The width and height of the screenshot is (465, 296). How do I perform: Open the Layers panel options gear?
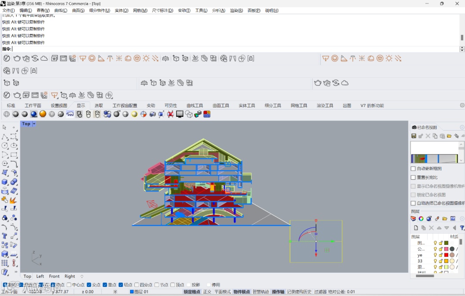pos(462,218)
